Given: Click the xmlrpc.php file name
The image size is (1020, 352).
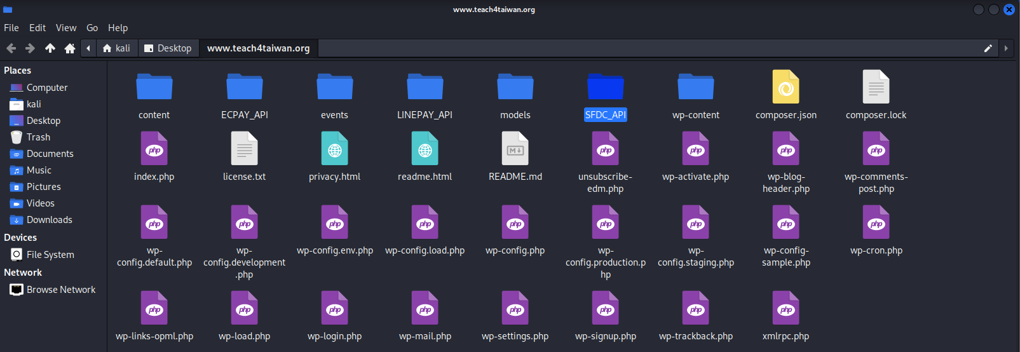Looking at the screenshot, I should (x=786, y=336).
